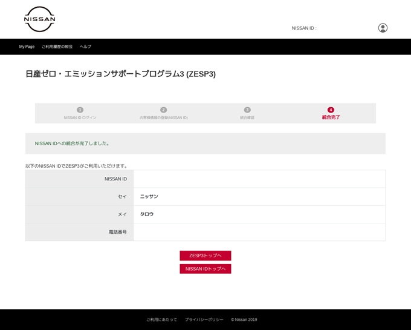Open the user account profile icon
Viewport: 411px width, 330px height.
coord(383,28)
